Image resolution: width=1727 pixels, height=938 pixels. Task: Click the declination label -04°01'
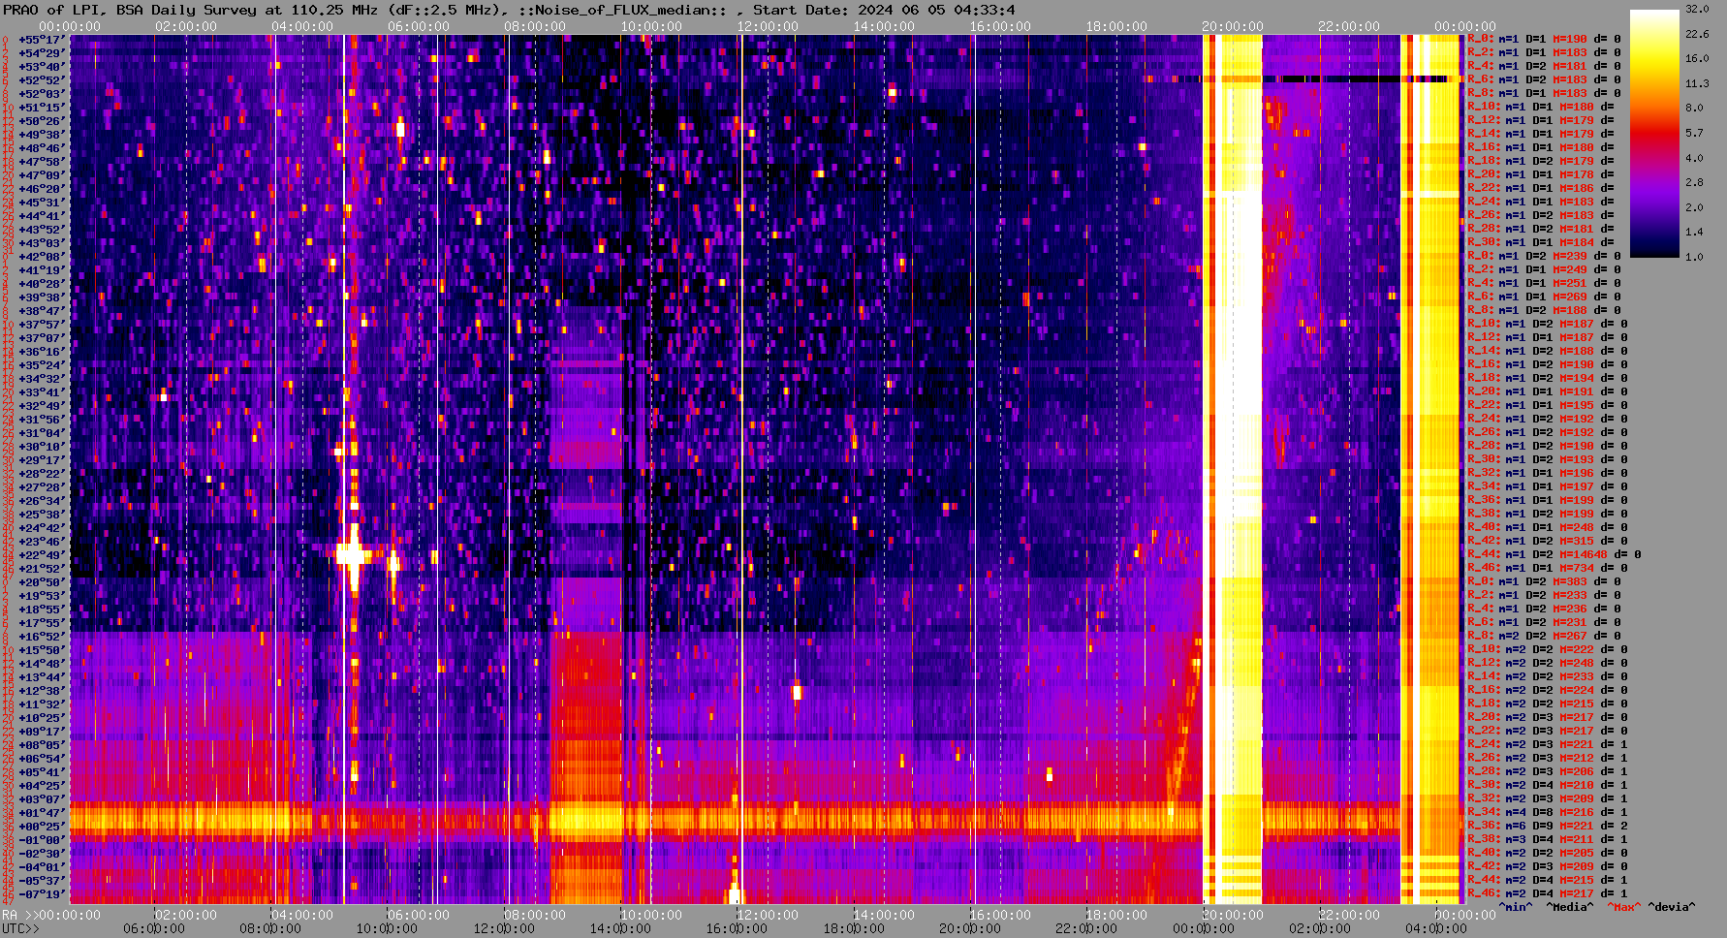click(x=41, y=867)
